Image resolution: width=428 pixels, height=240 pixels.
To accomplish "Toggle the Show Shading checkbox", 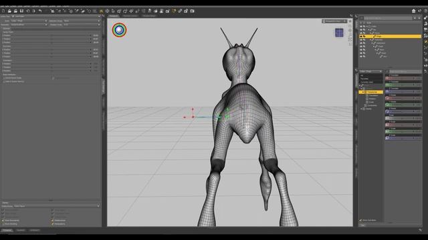I will (3, 224).
